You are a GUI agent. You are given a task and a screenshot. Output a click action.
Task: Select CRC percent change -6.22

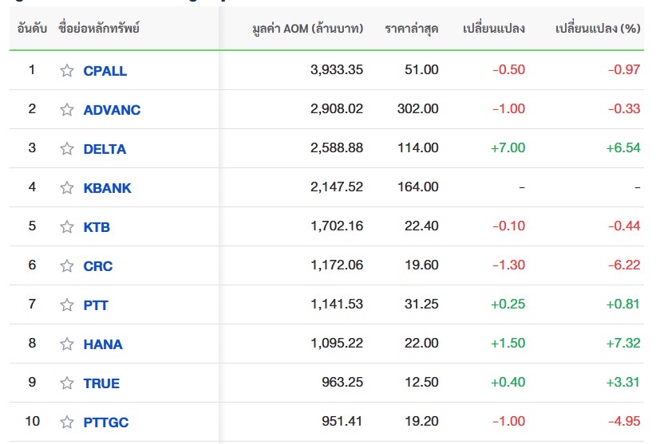pos(624,265)
